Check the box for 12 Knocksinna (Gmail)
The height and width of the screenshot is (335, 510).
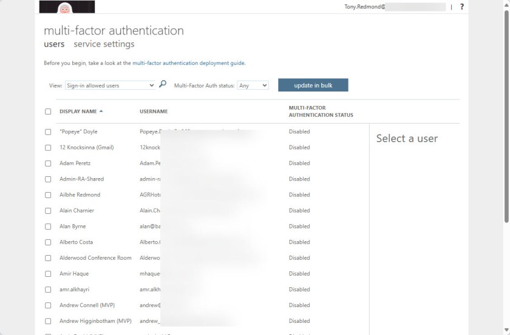pos(48,147)
